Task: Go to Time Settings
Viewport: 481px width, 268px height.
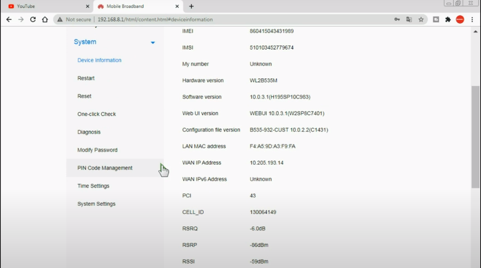Action: tap(93, 186)
